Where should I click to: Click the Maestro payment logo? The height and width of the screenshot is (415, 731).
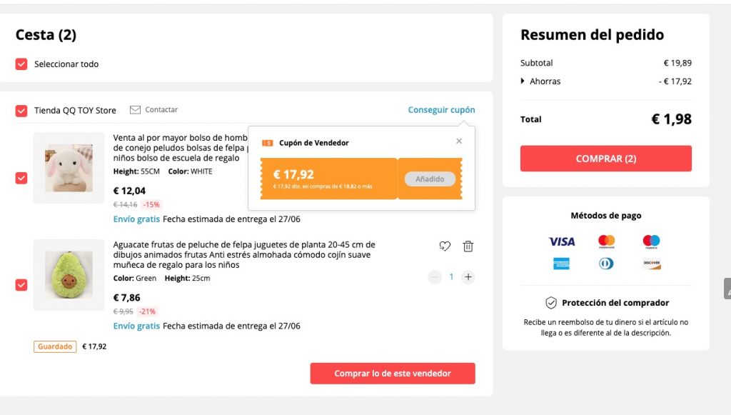click(x=651, y=241)
